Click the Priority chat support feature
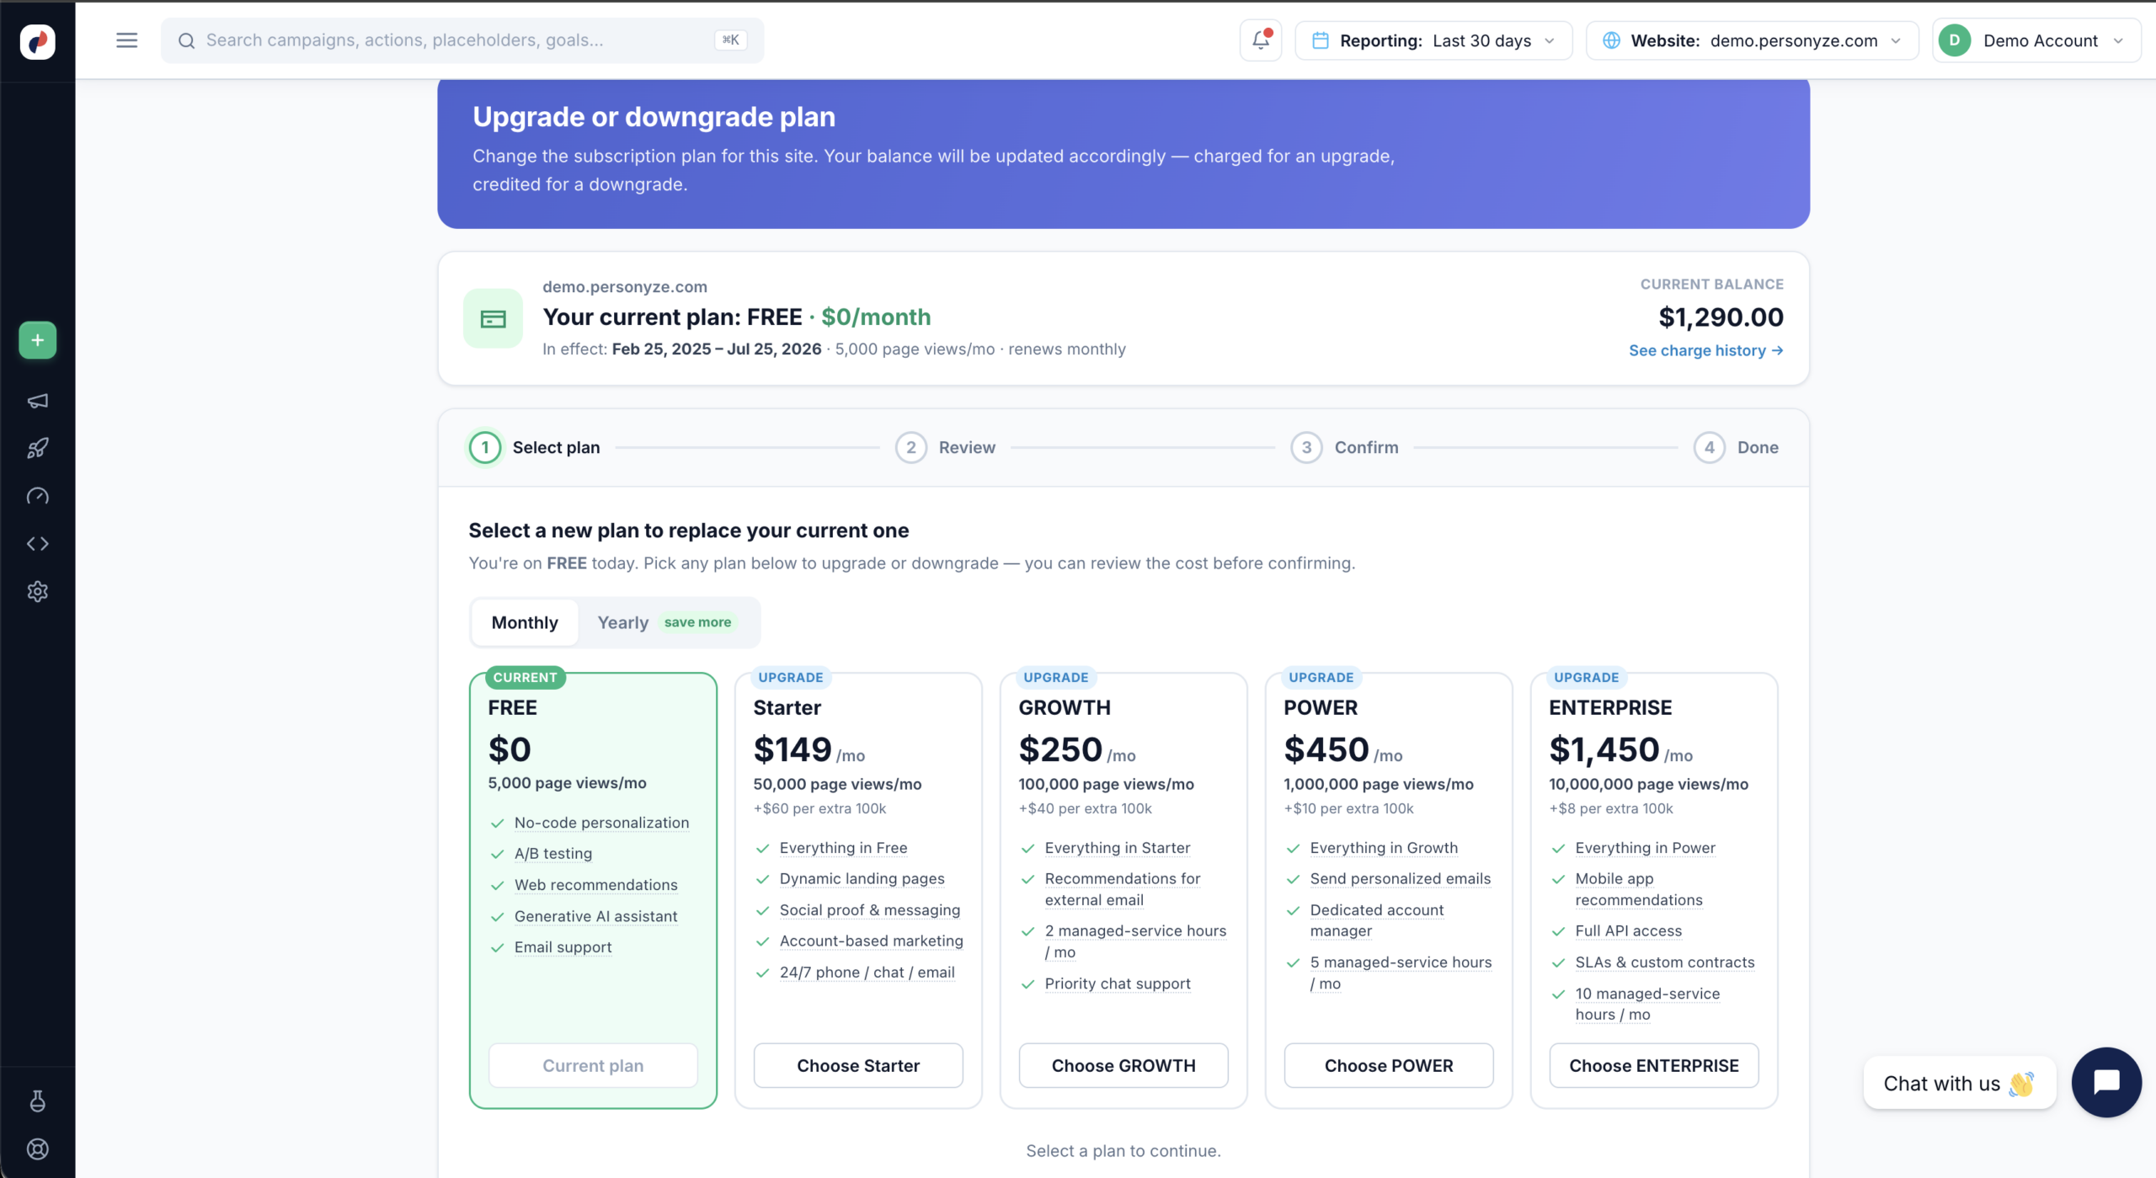 (x=1118, y=984)
